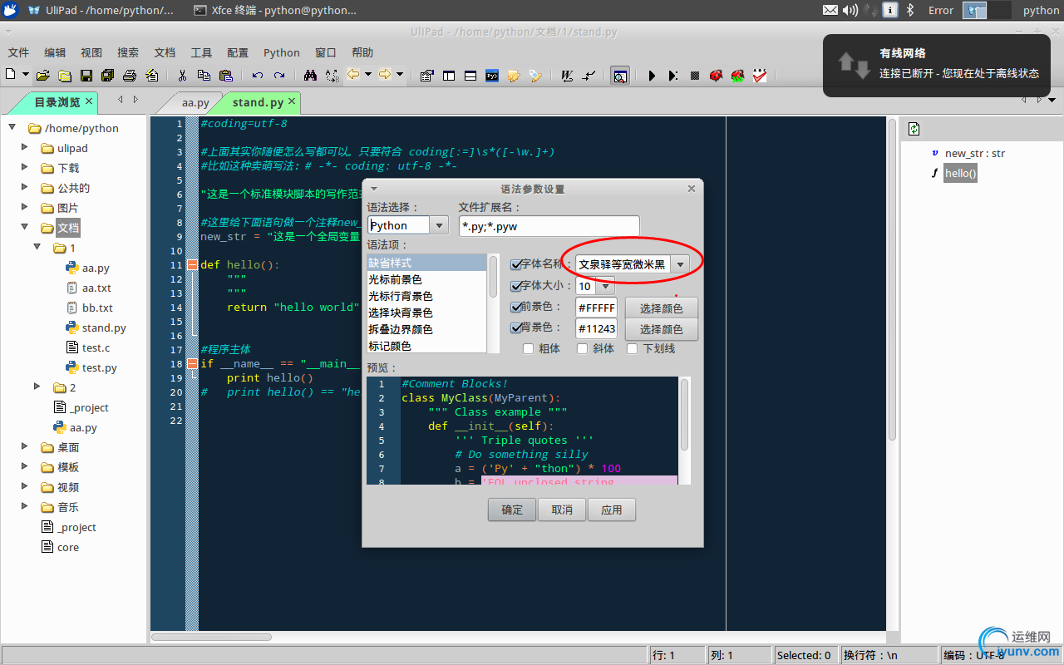Click the volume speaker tray icon
The width and height of the screenshot is (1064, 665).
coord(850,10)
